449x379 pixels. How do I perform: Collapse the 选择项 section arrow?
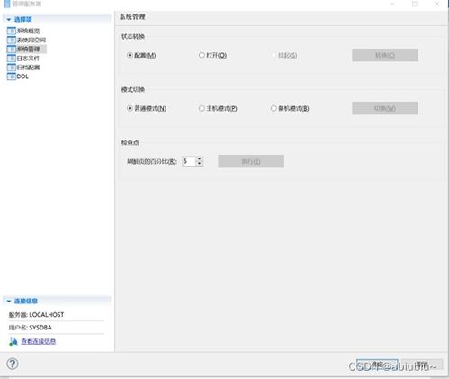[9, 20]
